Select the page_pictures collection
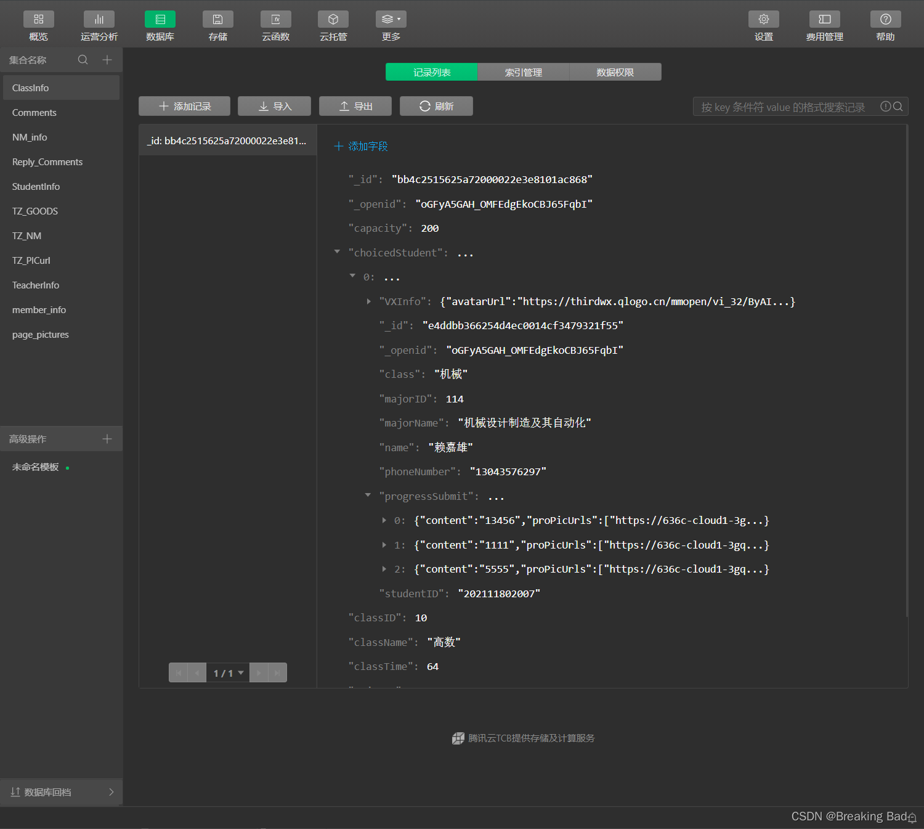 tap(61, 334)
